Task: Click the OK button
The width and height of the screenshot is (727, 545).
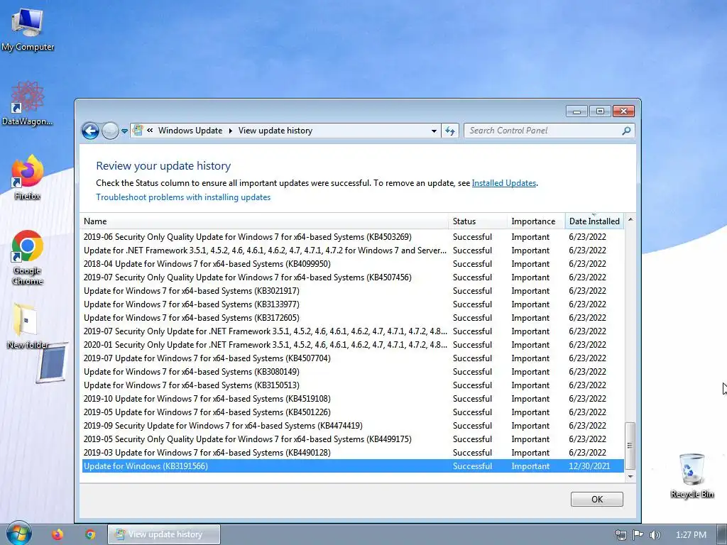Action: click(x=596, y=499)
